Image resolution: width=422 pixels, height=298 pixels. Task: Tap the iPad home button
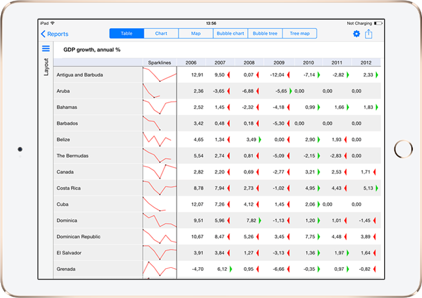point(403,149)
